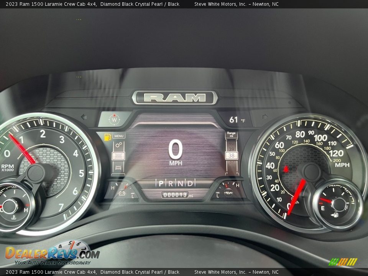This screenshot has height=276, width=368.
Task: Select the highlighted SPEED menu item
Action: tap(118, 156)
